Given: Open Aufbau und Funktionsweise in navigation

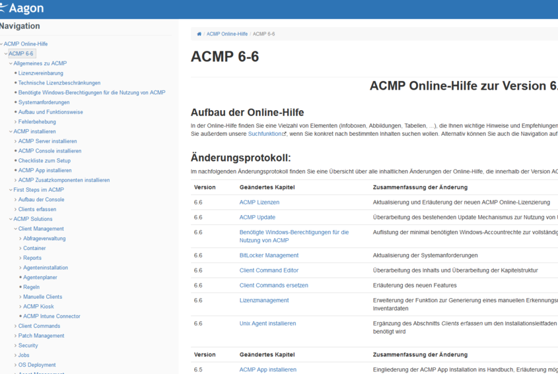Looking at the screenshot, I should coord(51,112).
